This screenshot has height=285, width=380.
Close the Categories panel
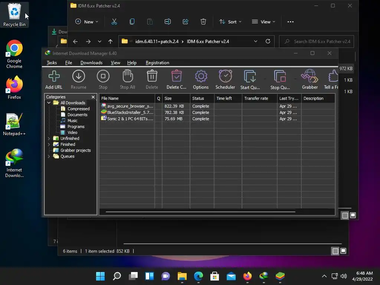coord(93,97)
